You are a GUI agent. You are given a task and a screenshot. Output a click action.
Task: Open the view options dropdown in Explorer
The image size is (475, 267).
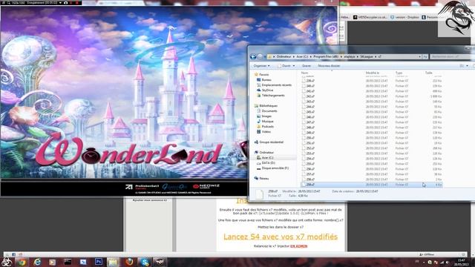point(467,66)
